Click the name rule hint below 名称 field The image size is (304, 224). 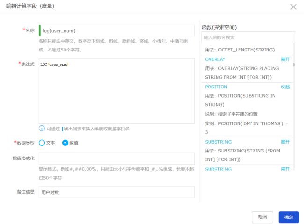[x=113, y=45]
